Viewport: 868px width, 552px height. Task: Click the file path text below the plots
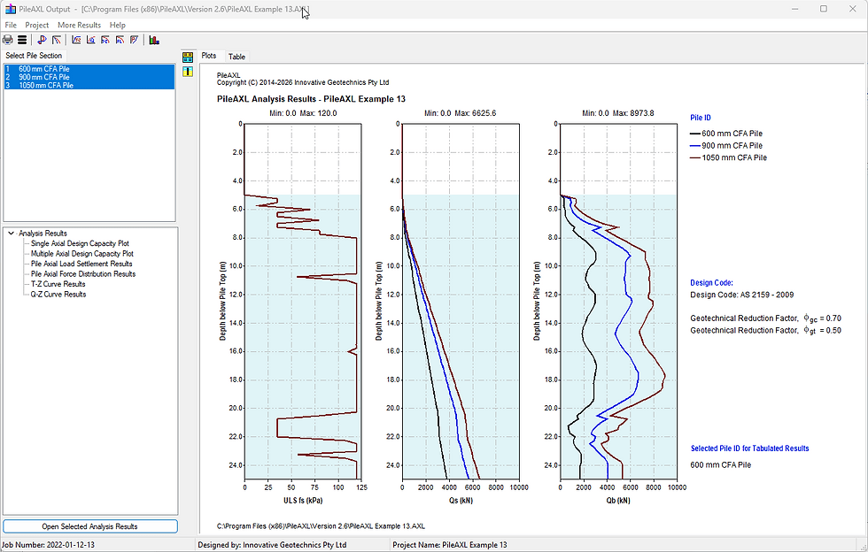(321, 526)
